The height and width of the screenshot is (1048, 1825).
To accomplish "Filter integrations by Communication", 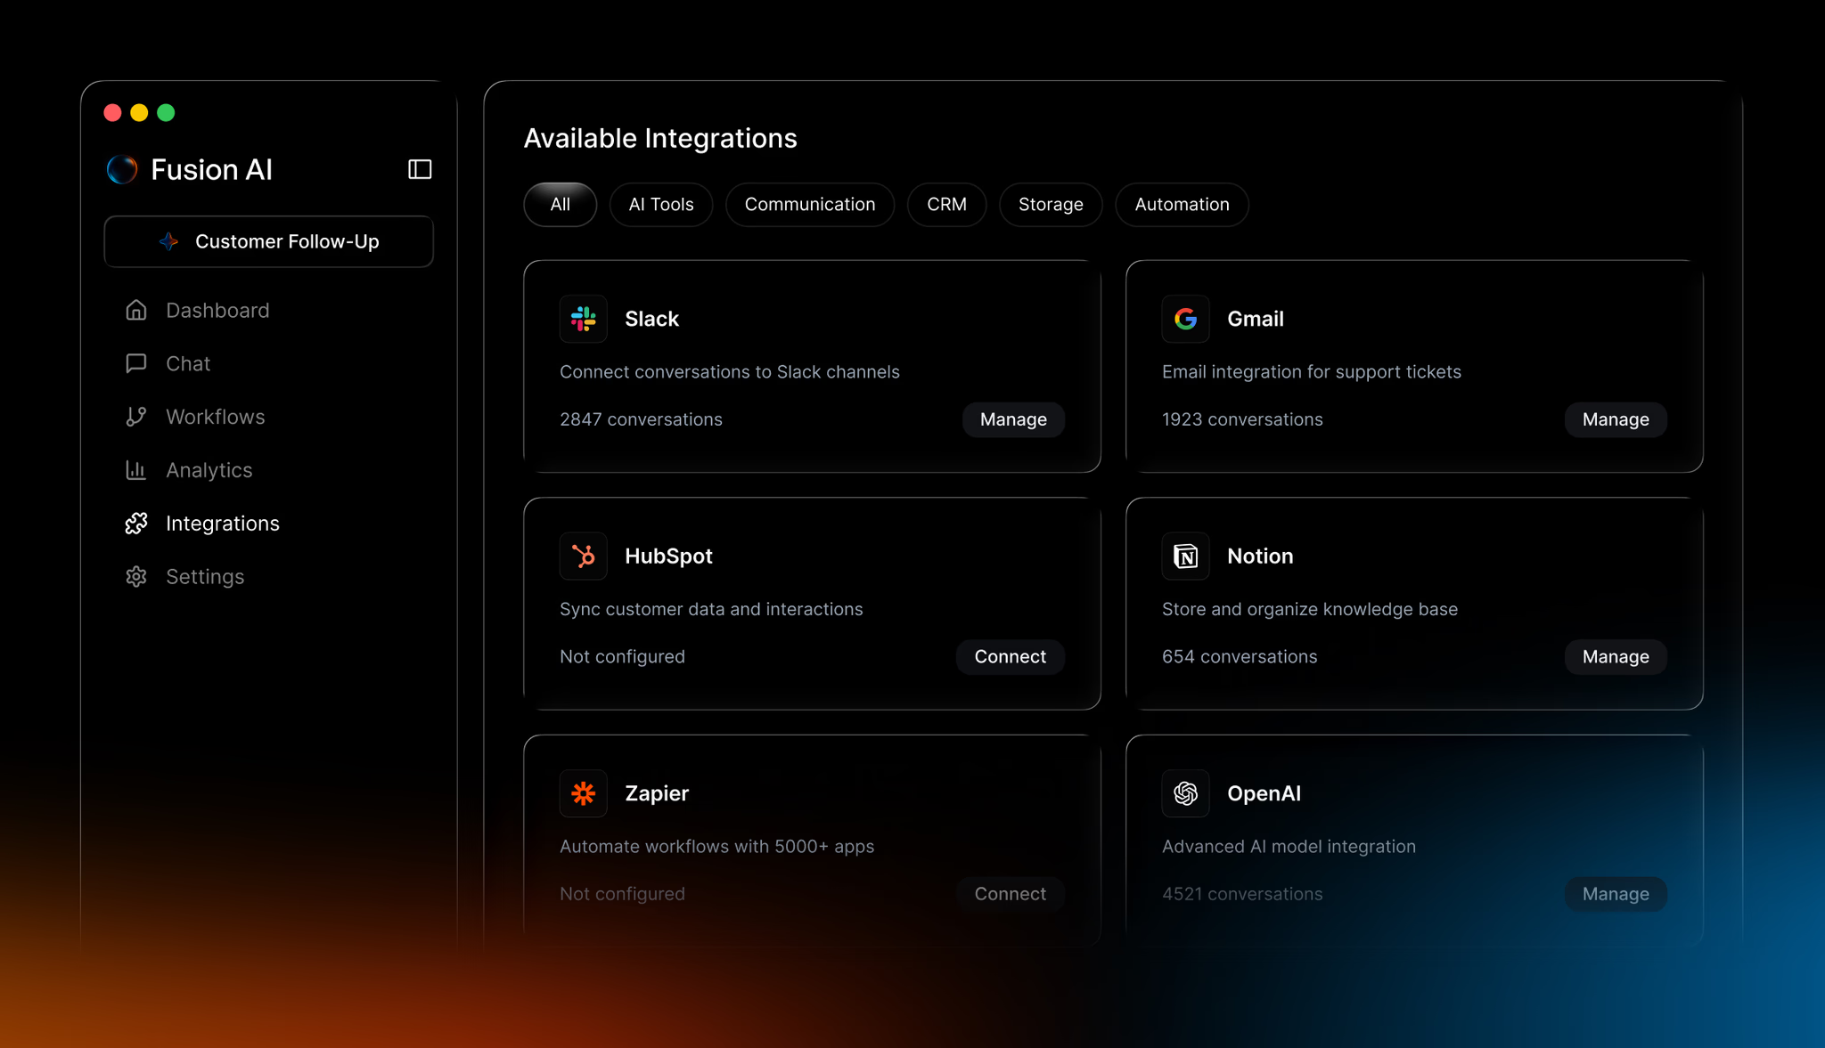I will click(x=809, y=205).
